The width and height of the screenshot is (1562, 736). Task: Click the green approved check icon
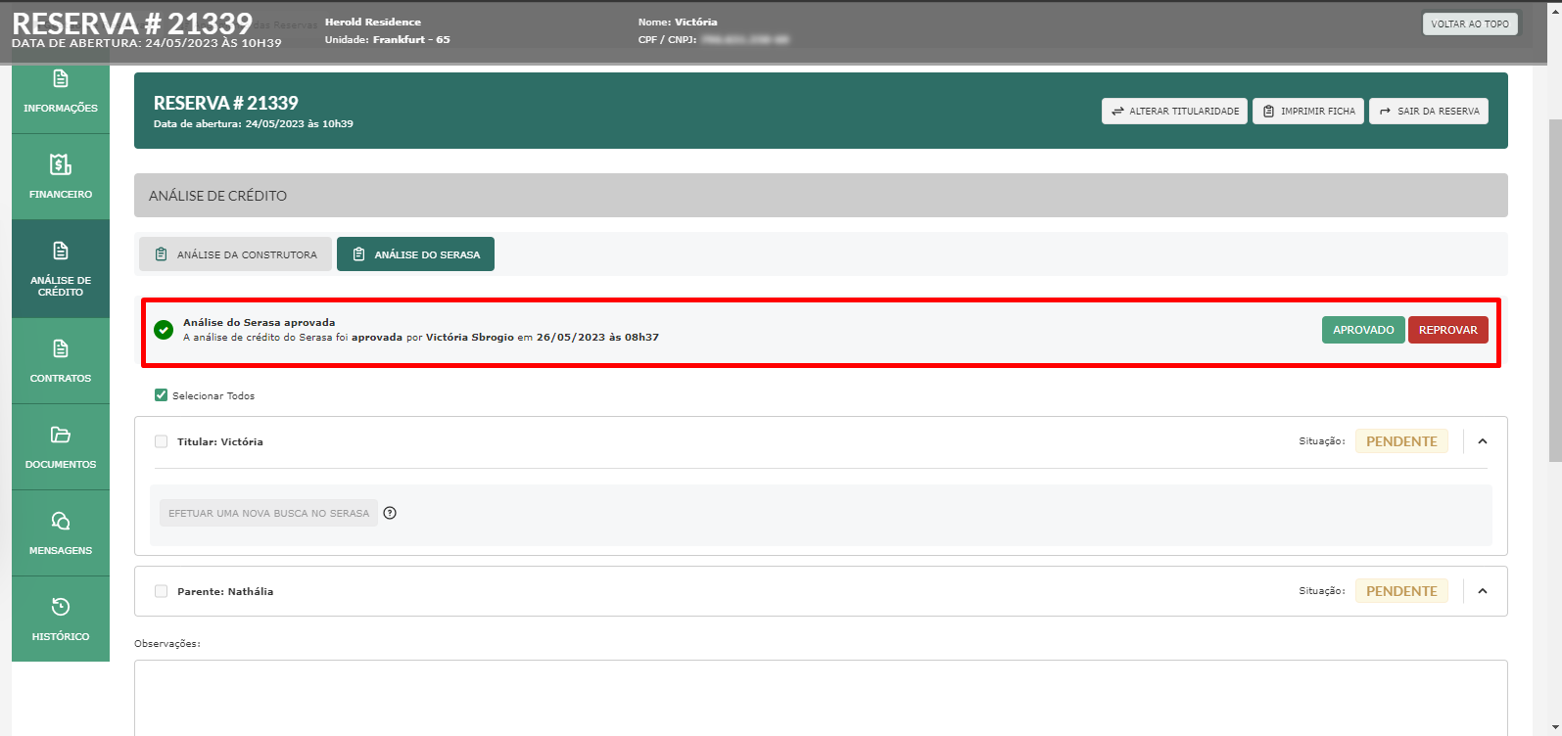[x=164, y=330]
